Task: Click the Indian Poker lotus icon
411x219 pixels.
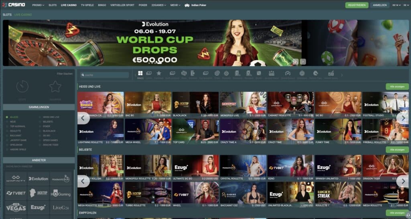Action: coord(187,5)
